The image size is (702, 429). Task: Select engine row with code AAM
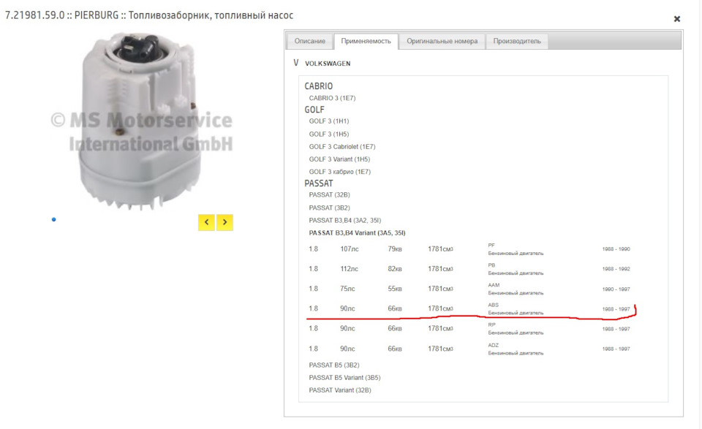[469, 289]
